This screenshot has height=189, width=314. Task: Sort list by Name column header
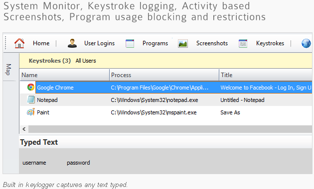coord(64,75)
